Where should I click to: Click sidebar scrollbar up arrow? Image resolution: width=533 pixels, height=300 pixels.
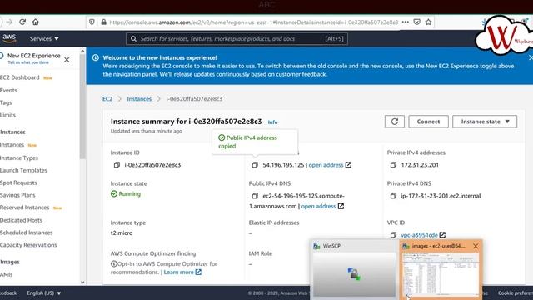point(82,52)
